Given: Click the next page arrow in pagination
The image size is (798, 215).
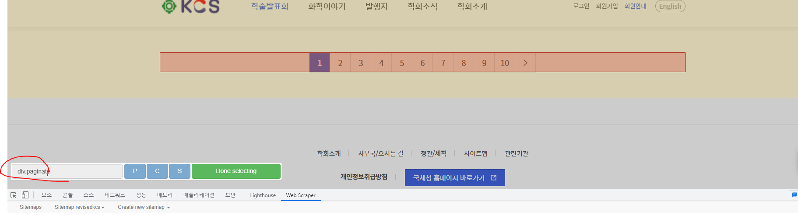Looking at the screenshot, I should coord(525,63).
